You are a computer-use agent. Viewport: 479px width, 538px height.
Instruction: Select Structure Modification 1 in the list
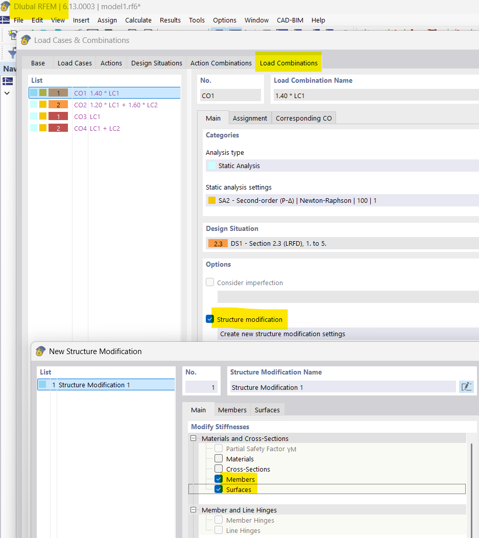[106, 385]
